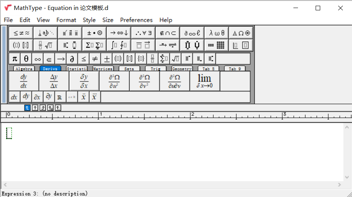Open the miscellaneous symbols palette (∂∞ℓ)
This screenshot has width=352, height=197.
[x=192, y=33]
